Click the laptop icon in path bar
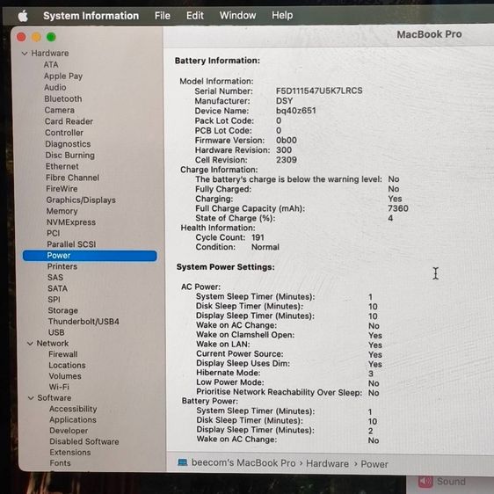This screenshot has width=494, height=494. 183,462
